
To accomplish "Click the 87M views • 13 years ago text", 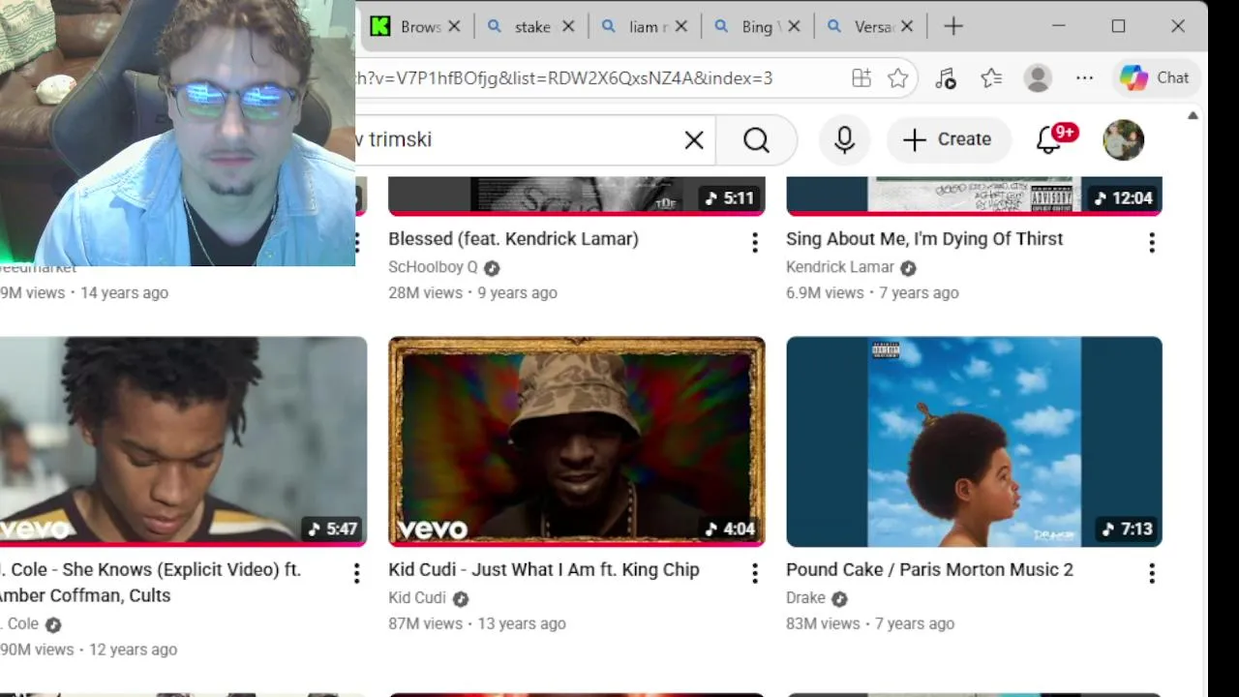I will (477, 624).
